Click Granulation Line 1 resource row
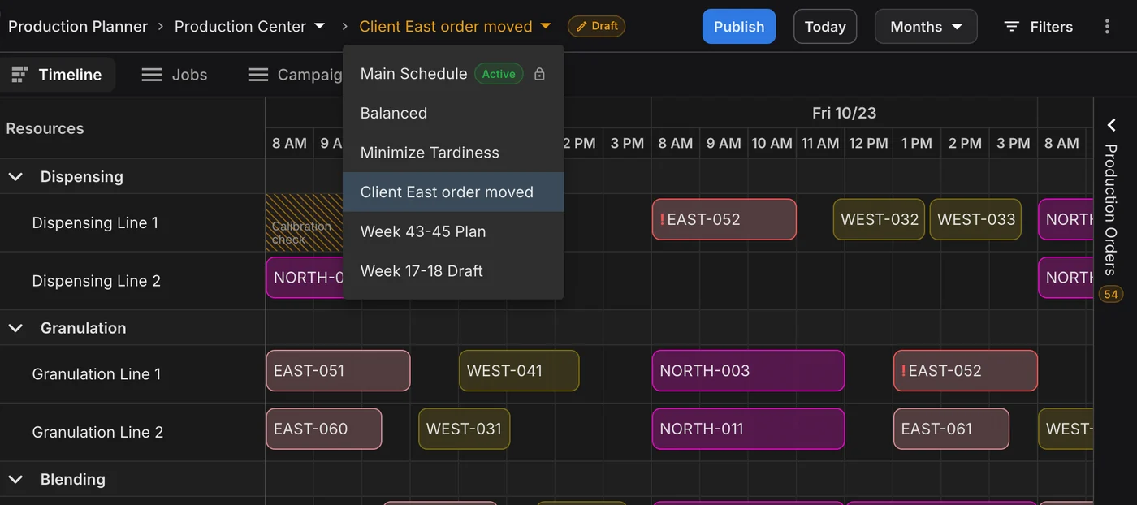The height and width of the screenshot is (505, 1137). 132,374
